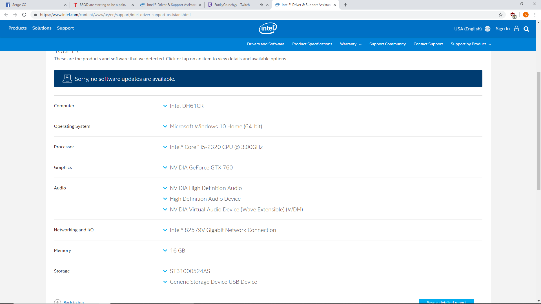Close the BSOD are starting tab
541x304 pixels.
tap(133, 5)
